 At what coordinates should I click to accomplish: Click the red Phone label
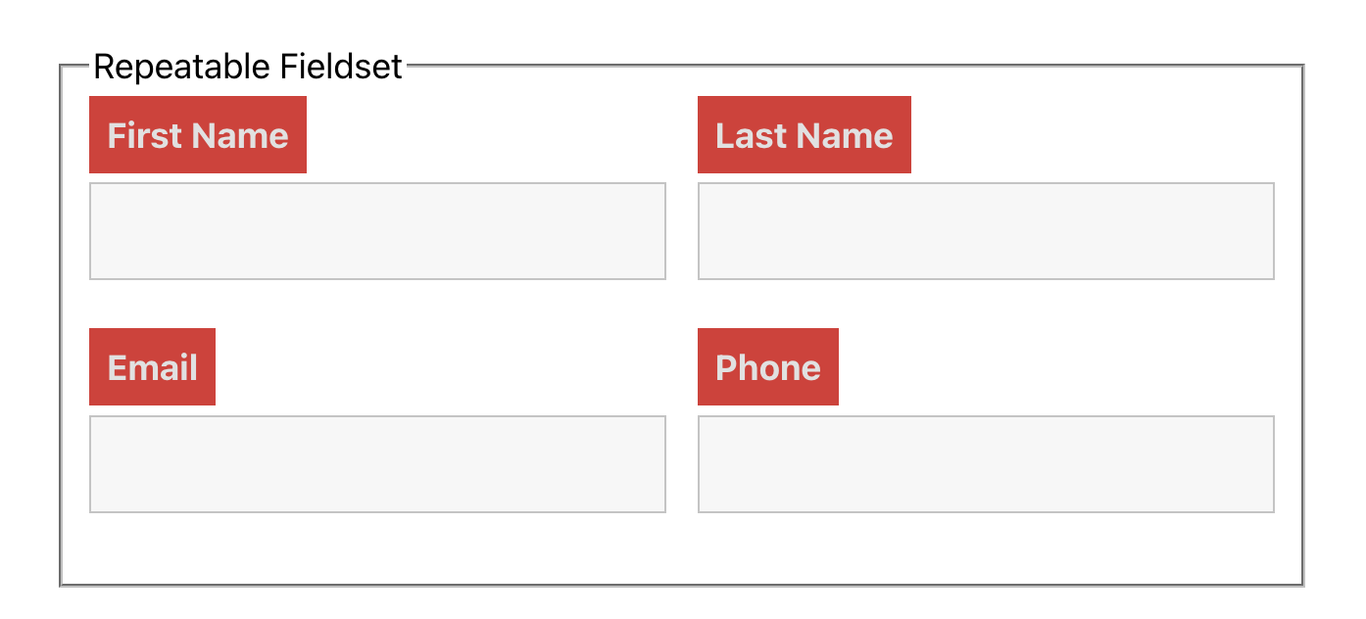pyautogui.click(x=768, y=367)
